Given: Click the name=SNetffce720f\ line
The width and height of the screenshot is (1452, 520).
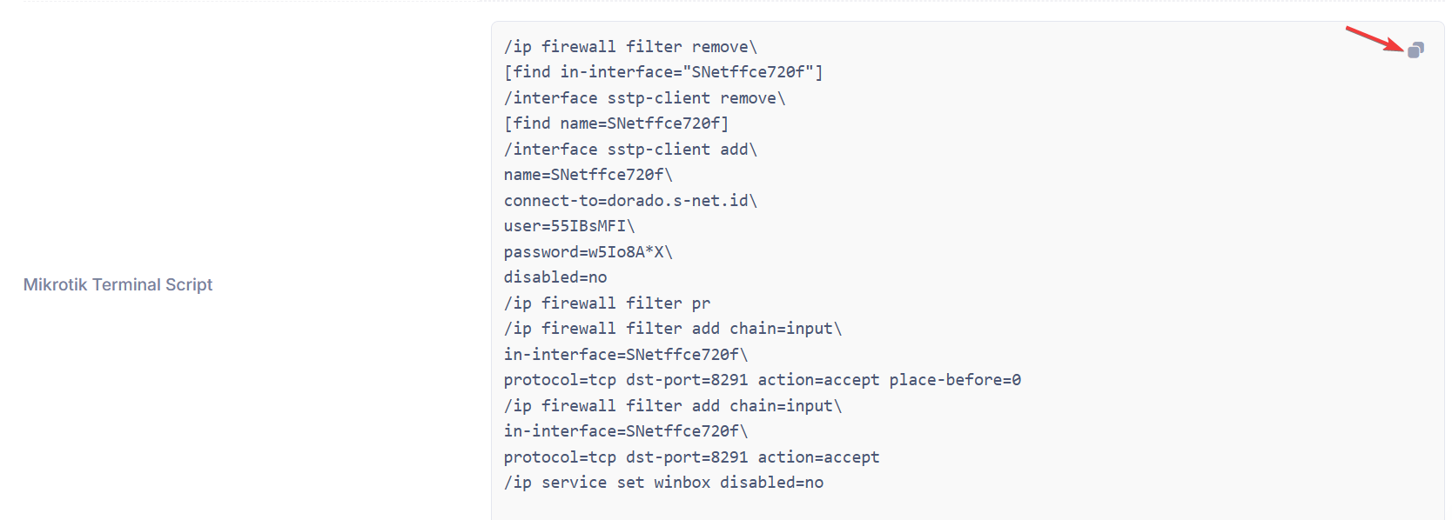Looking at the screenshot, I should (588, 175).
